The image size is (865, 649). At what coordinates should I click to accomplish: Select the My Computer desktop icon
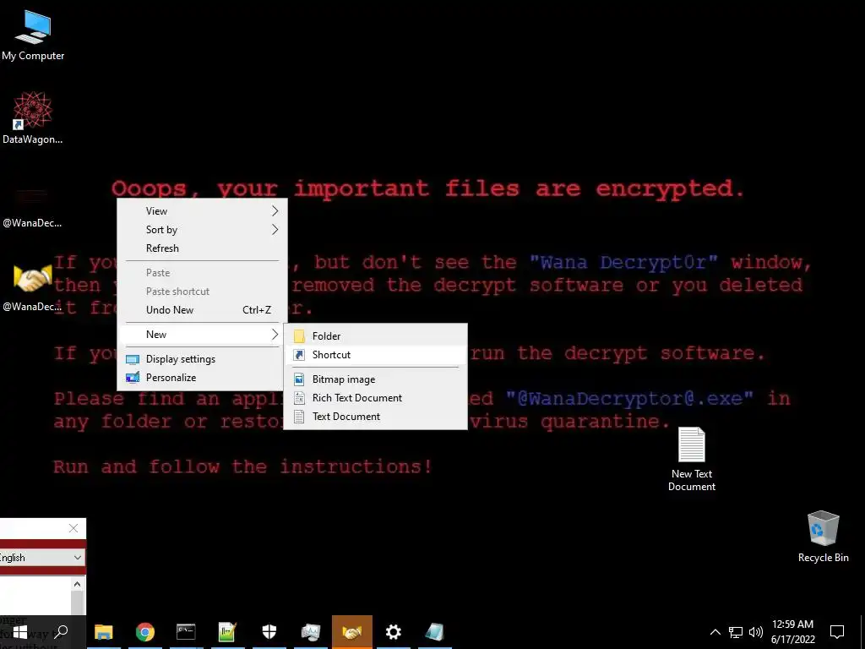pyautogui.click(x=33, y=35)
